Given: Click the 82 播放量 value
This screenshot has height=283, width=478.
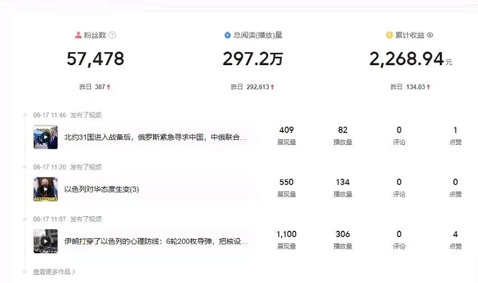Looking at the screenshot, I should [343, 130].
